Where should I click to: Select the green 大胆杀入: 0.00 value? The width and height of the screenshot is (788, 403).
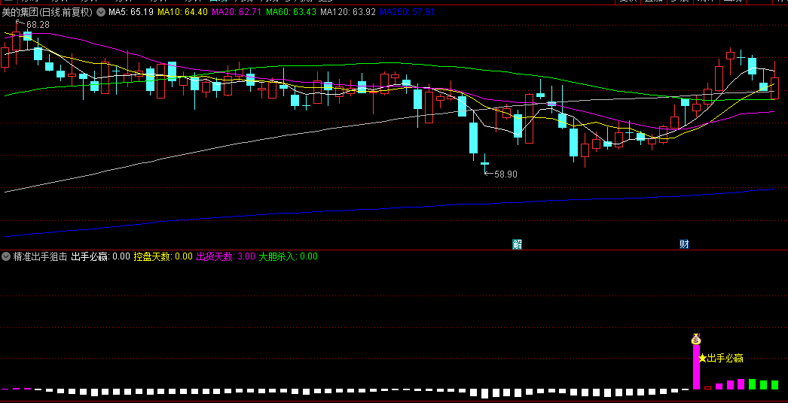pos(288,256)
